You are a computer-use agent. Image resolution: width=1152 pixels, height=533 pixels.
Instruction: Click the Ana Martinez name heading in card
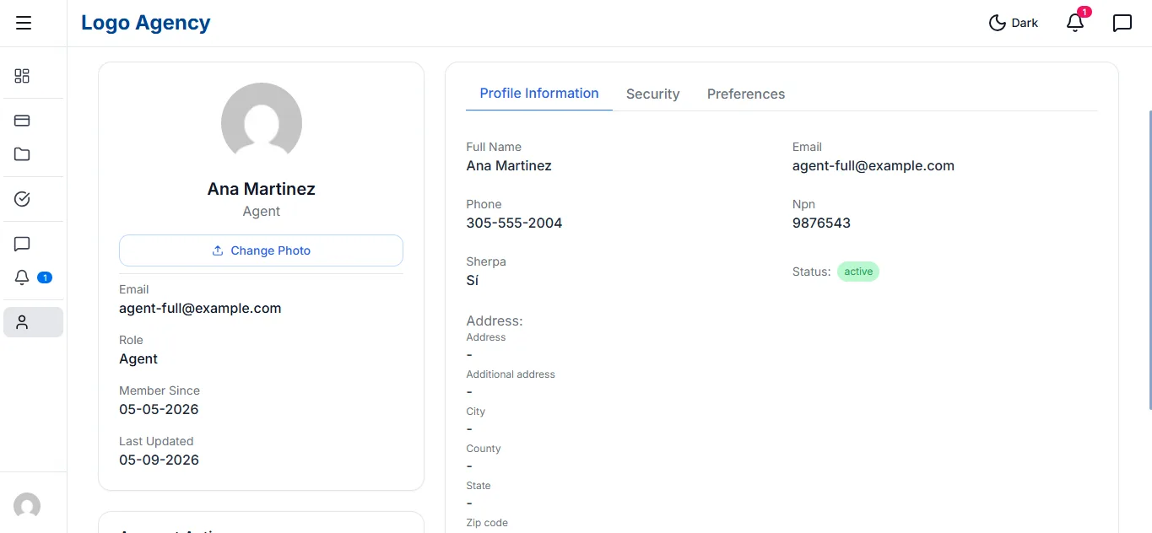pyautogui.click(x=262, y=189)
